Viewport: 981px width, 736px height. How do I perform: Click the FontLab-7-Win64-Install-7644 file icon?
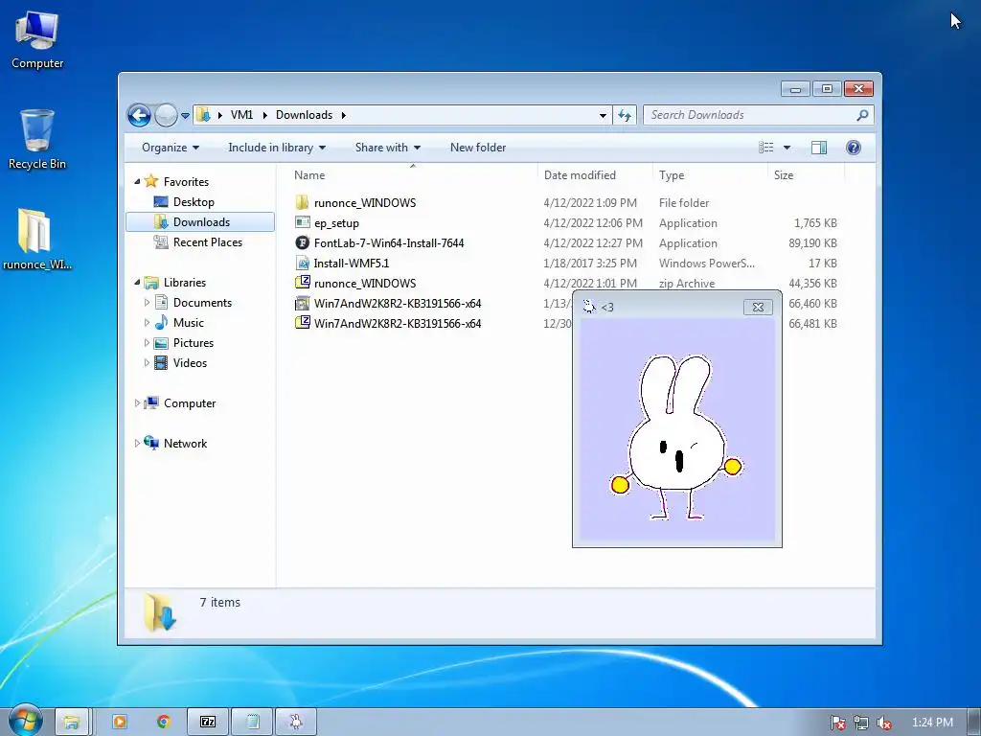[x=302, y=242]
